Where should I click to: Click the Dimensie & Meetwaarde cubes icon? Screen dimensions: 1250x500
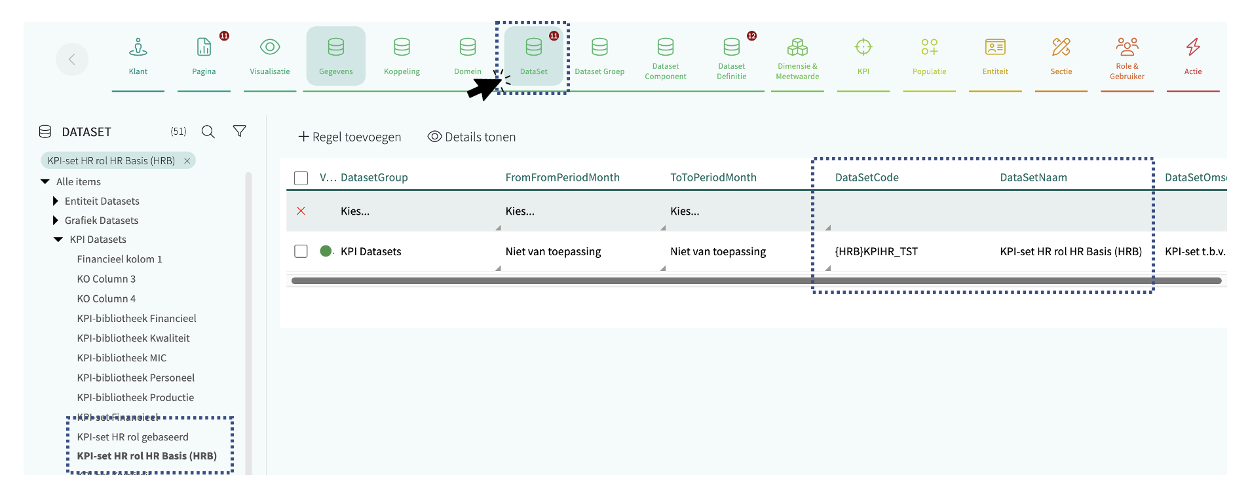click(797, 47)
